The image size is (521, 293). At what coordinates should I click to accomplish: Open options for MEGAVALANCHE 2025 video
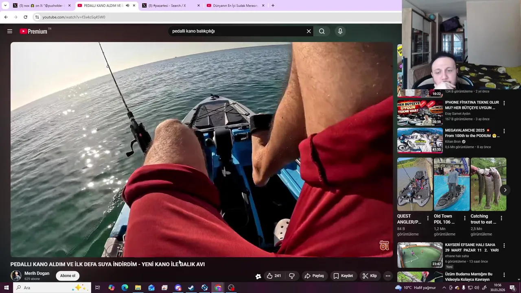click(504, 131)
